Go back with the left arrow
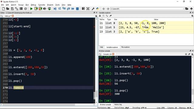The image size is (194, 109). [x=104, y=9]
